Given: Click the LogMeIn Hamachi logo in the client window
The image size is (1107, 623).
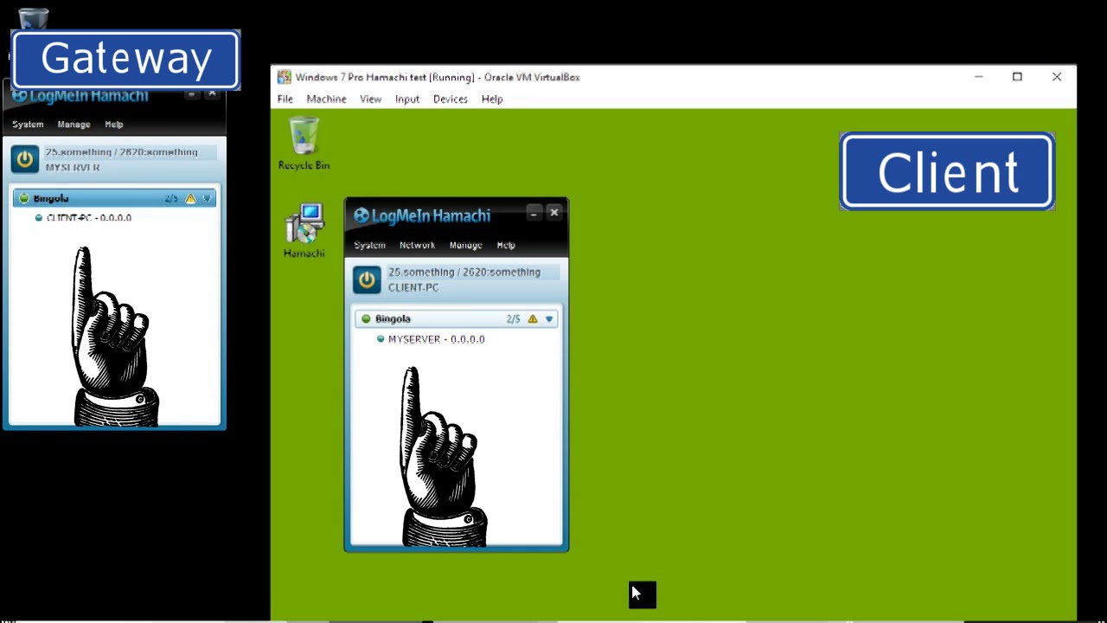Looking at the screenshot, I should 422,215.
